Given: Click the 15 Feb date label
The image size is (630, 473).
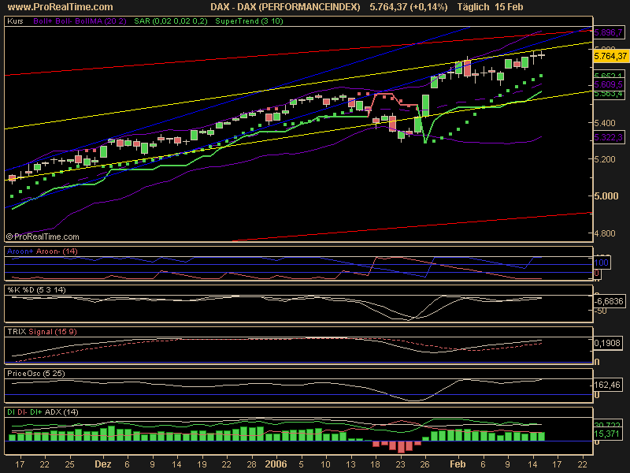Looking at the screenshot, I should 509,7.
